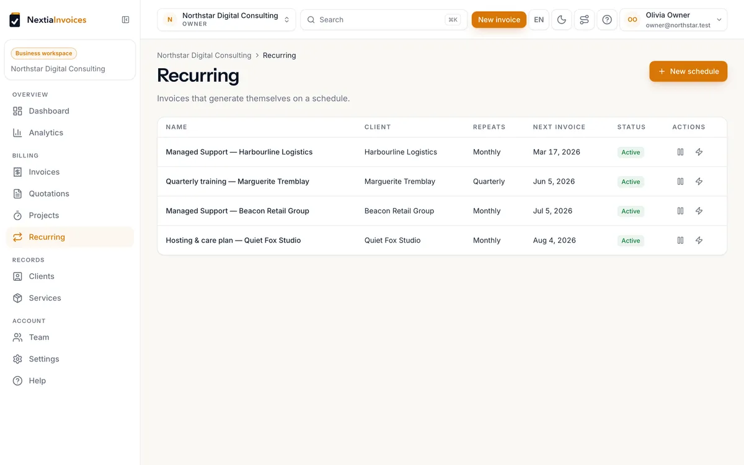This screenshot has height=465, width=744.
Task: Click the Mar 17, 2026 next invoice date
Action: click(x=557, y=152)
